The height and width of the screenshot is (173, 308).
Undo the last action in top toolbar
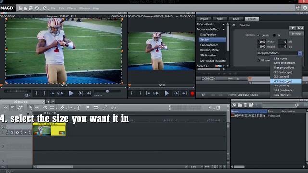37,8
